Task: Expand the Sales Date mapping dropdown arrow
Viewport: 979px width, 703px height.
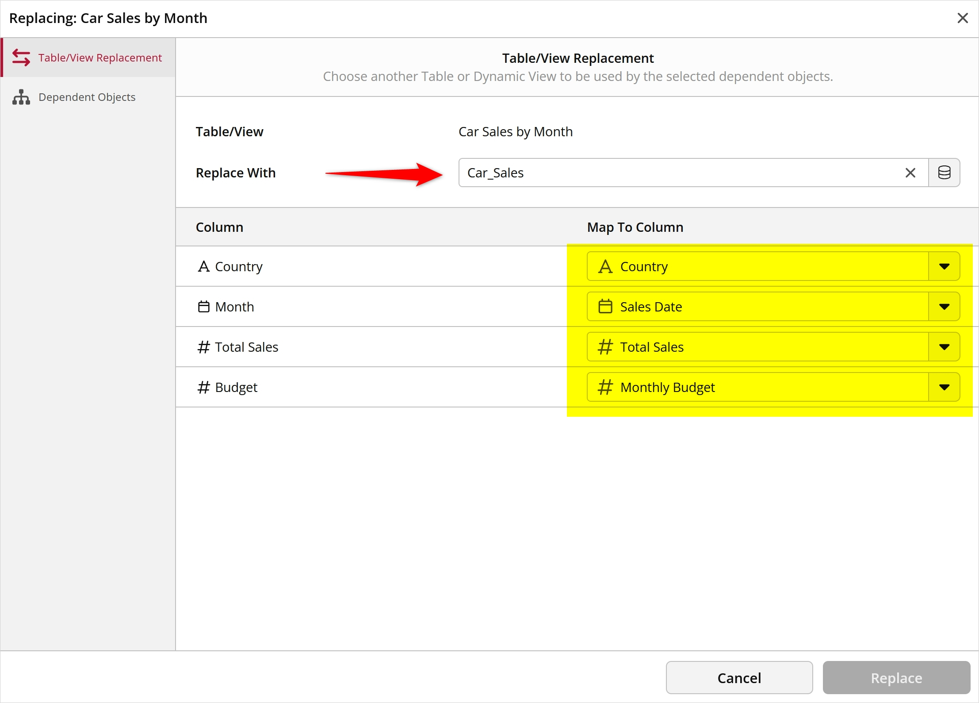Action: 944,307
